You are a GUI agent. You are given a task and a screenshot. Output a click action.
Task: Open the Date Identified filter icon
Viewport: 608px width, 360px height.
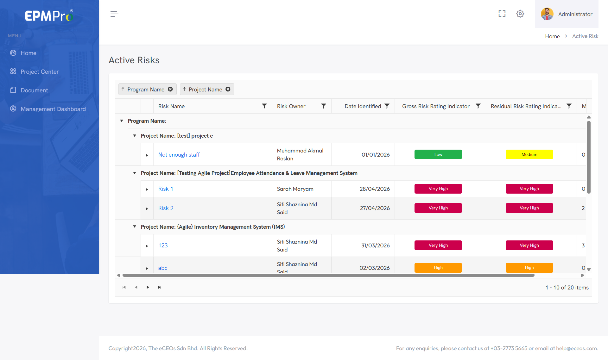click(x=387, y=106)
